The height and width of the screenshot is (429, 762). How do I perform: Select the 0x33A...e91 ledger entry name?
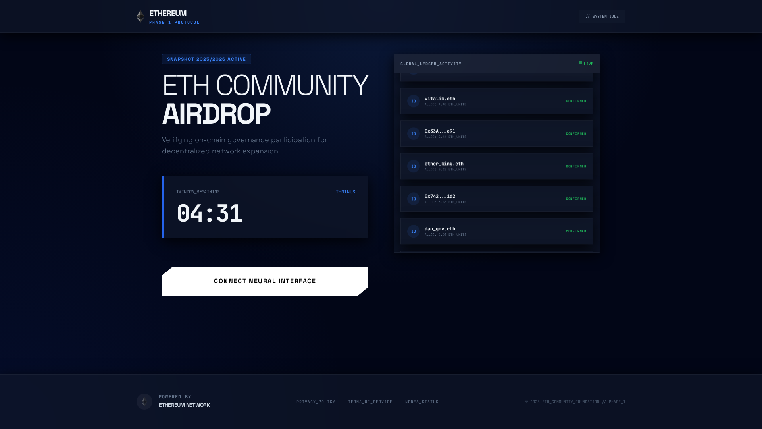(440, 131)
